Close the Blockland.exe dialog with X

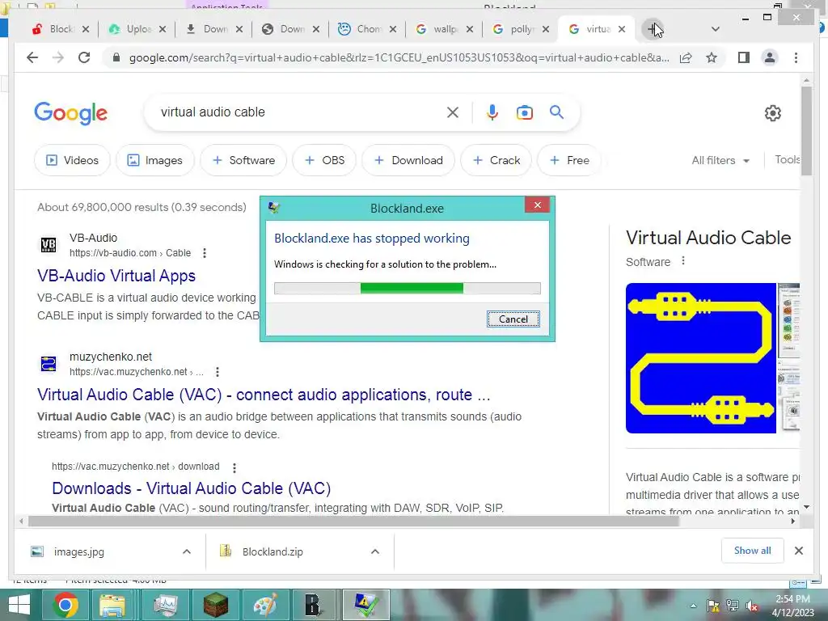point(538,205)
